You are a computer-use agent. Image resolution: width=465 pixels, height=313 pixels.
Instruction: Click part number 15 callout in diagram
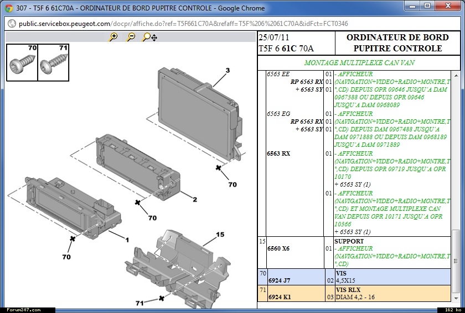click(x=220, y=235)
